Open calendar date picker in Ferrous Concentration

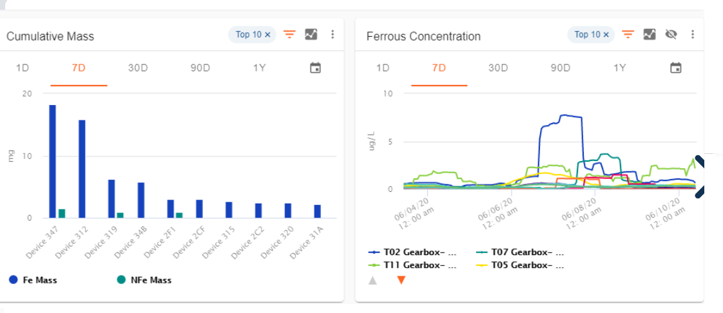click(676, 68)
